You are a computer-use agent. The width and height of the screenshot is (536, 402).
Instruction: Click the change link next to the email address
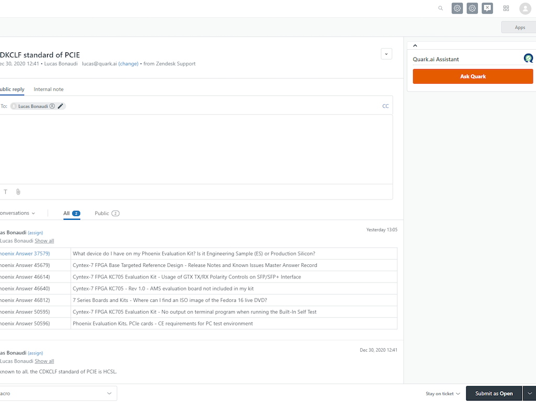pos(128,63)
